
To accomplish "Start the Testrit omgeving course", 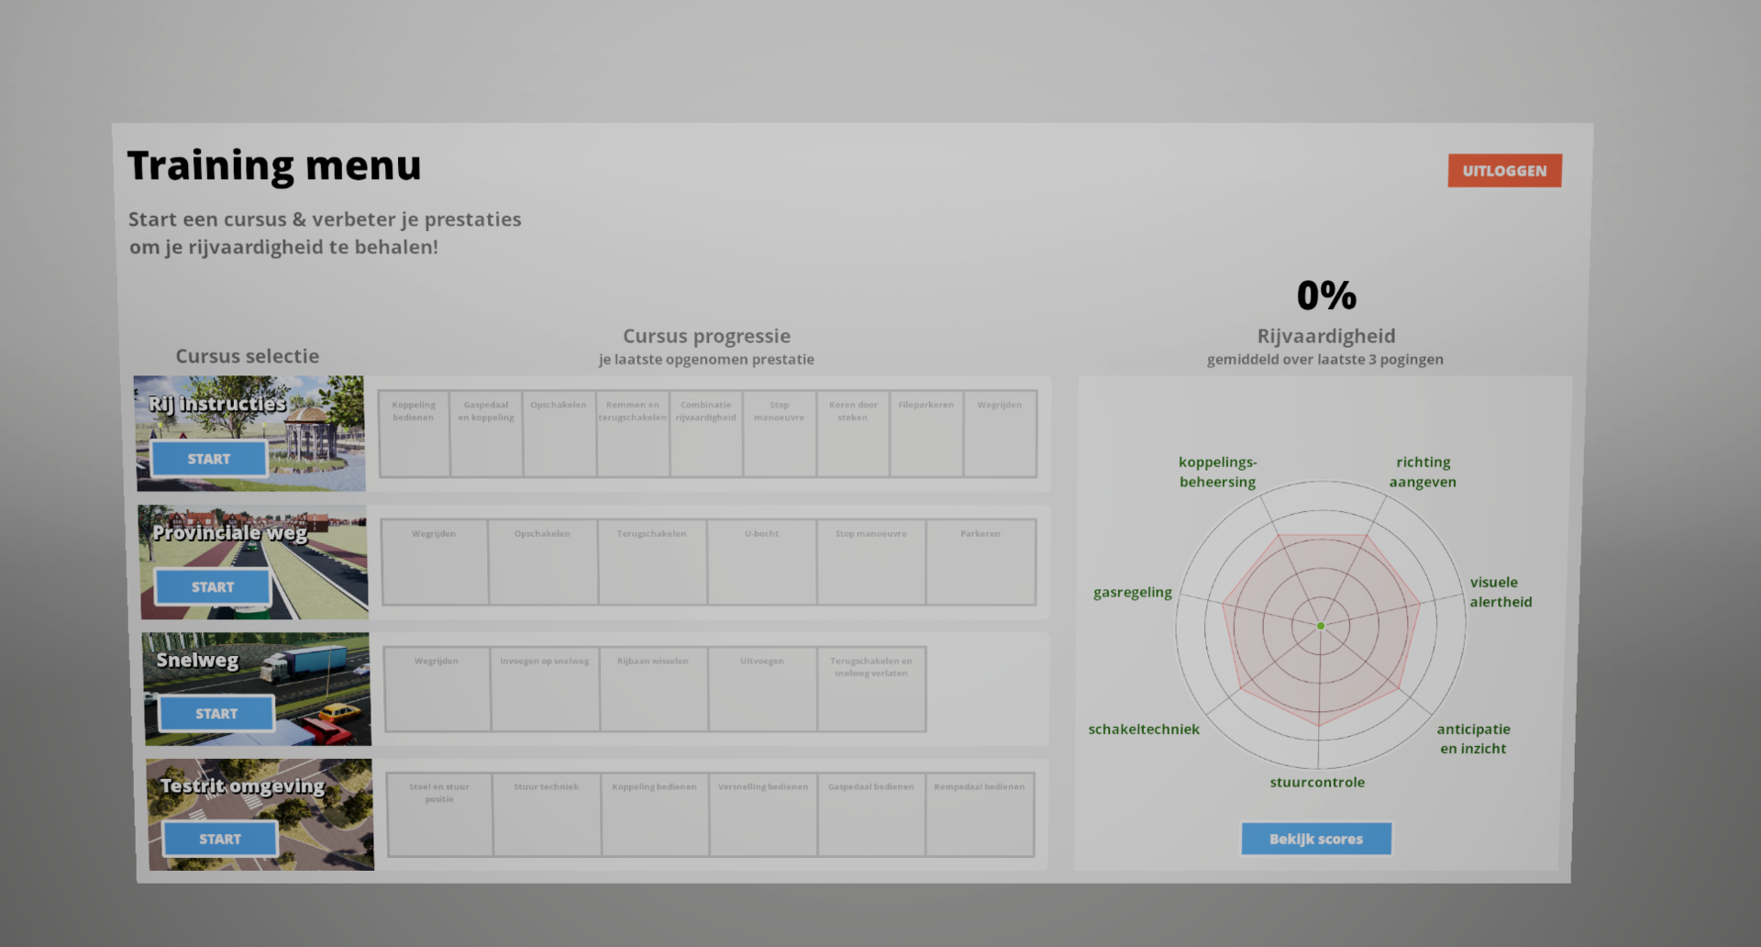I will 220,839.
